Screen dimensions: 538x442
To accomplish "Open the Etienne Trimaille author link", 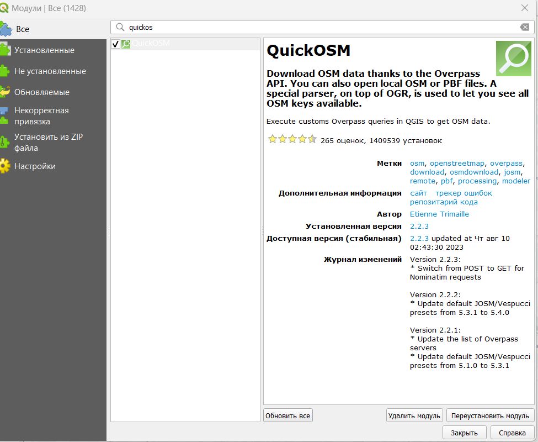I will tap(439, 214).
